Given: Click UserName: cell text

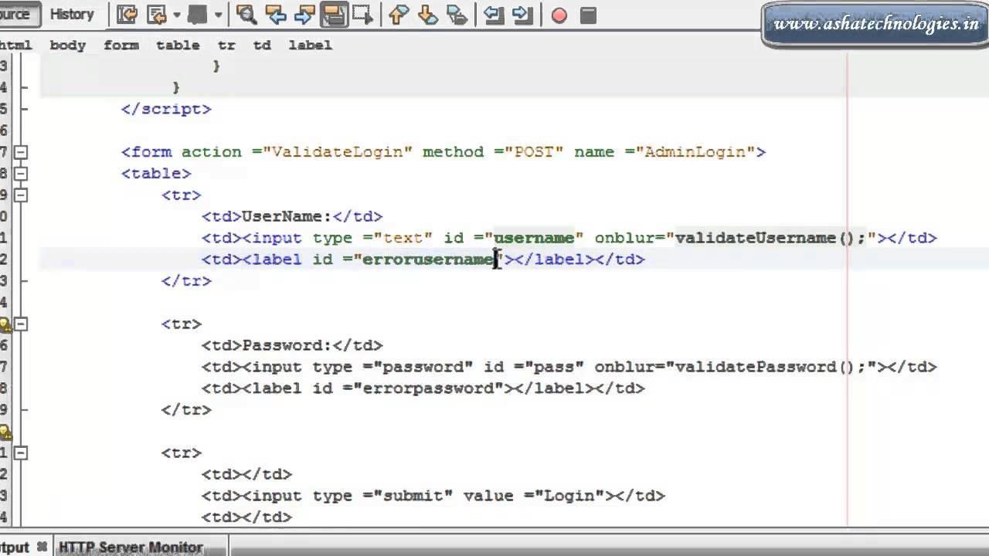Looking at the screenshot, I should pyautogui.click(x=287, y=216).
